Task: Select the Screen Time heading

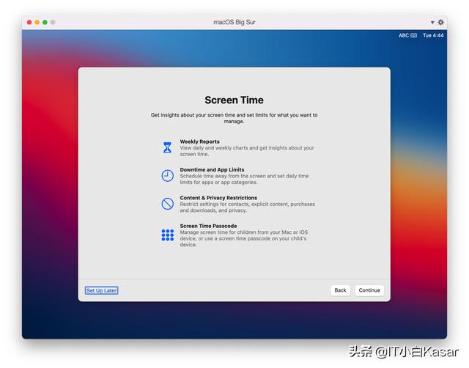Action: [x=234, y=100]
